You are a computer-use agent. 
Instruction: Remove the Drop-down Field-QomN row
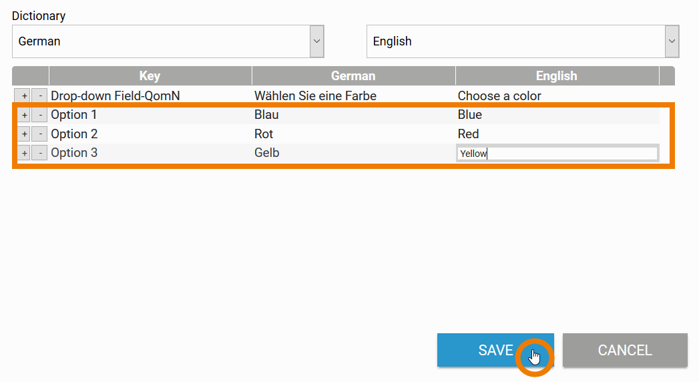(x=39, y=96)
